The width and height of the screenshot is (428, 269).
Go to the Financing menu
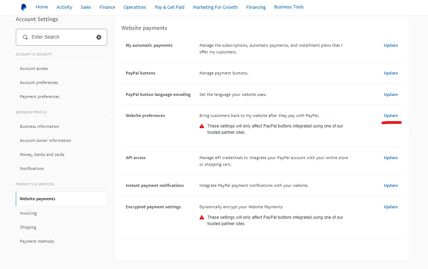(256, 7)
